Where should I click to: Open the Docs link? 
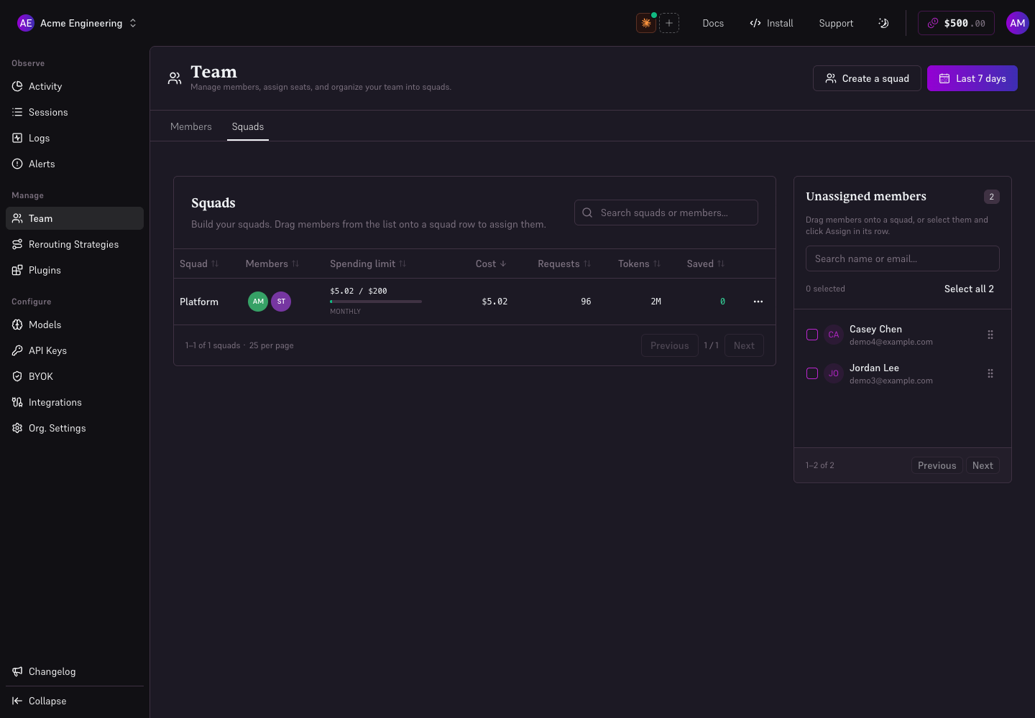[x=713, y=23]
